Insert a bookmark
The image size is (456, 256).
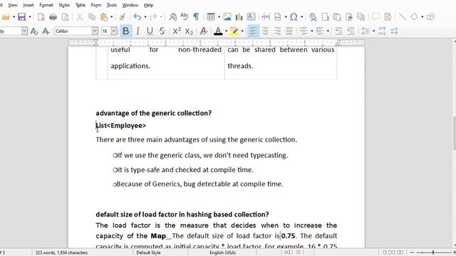click(x=349, y=17)
